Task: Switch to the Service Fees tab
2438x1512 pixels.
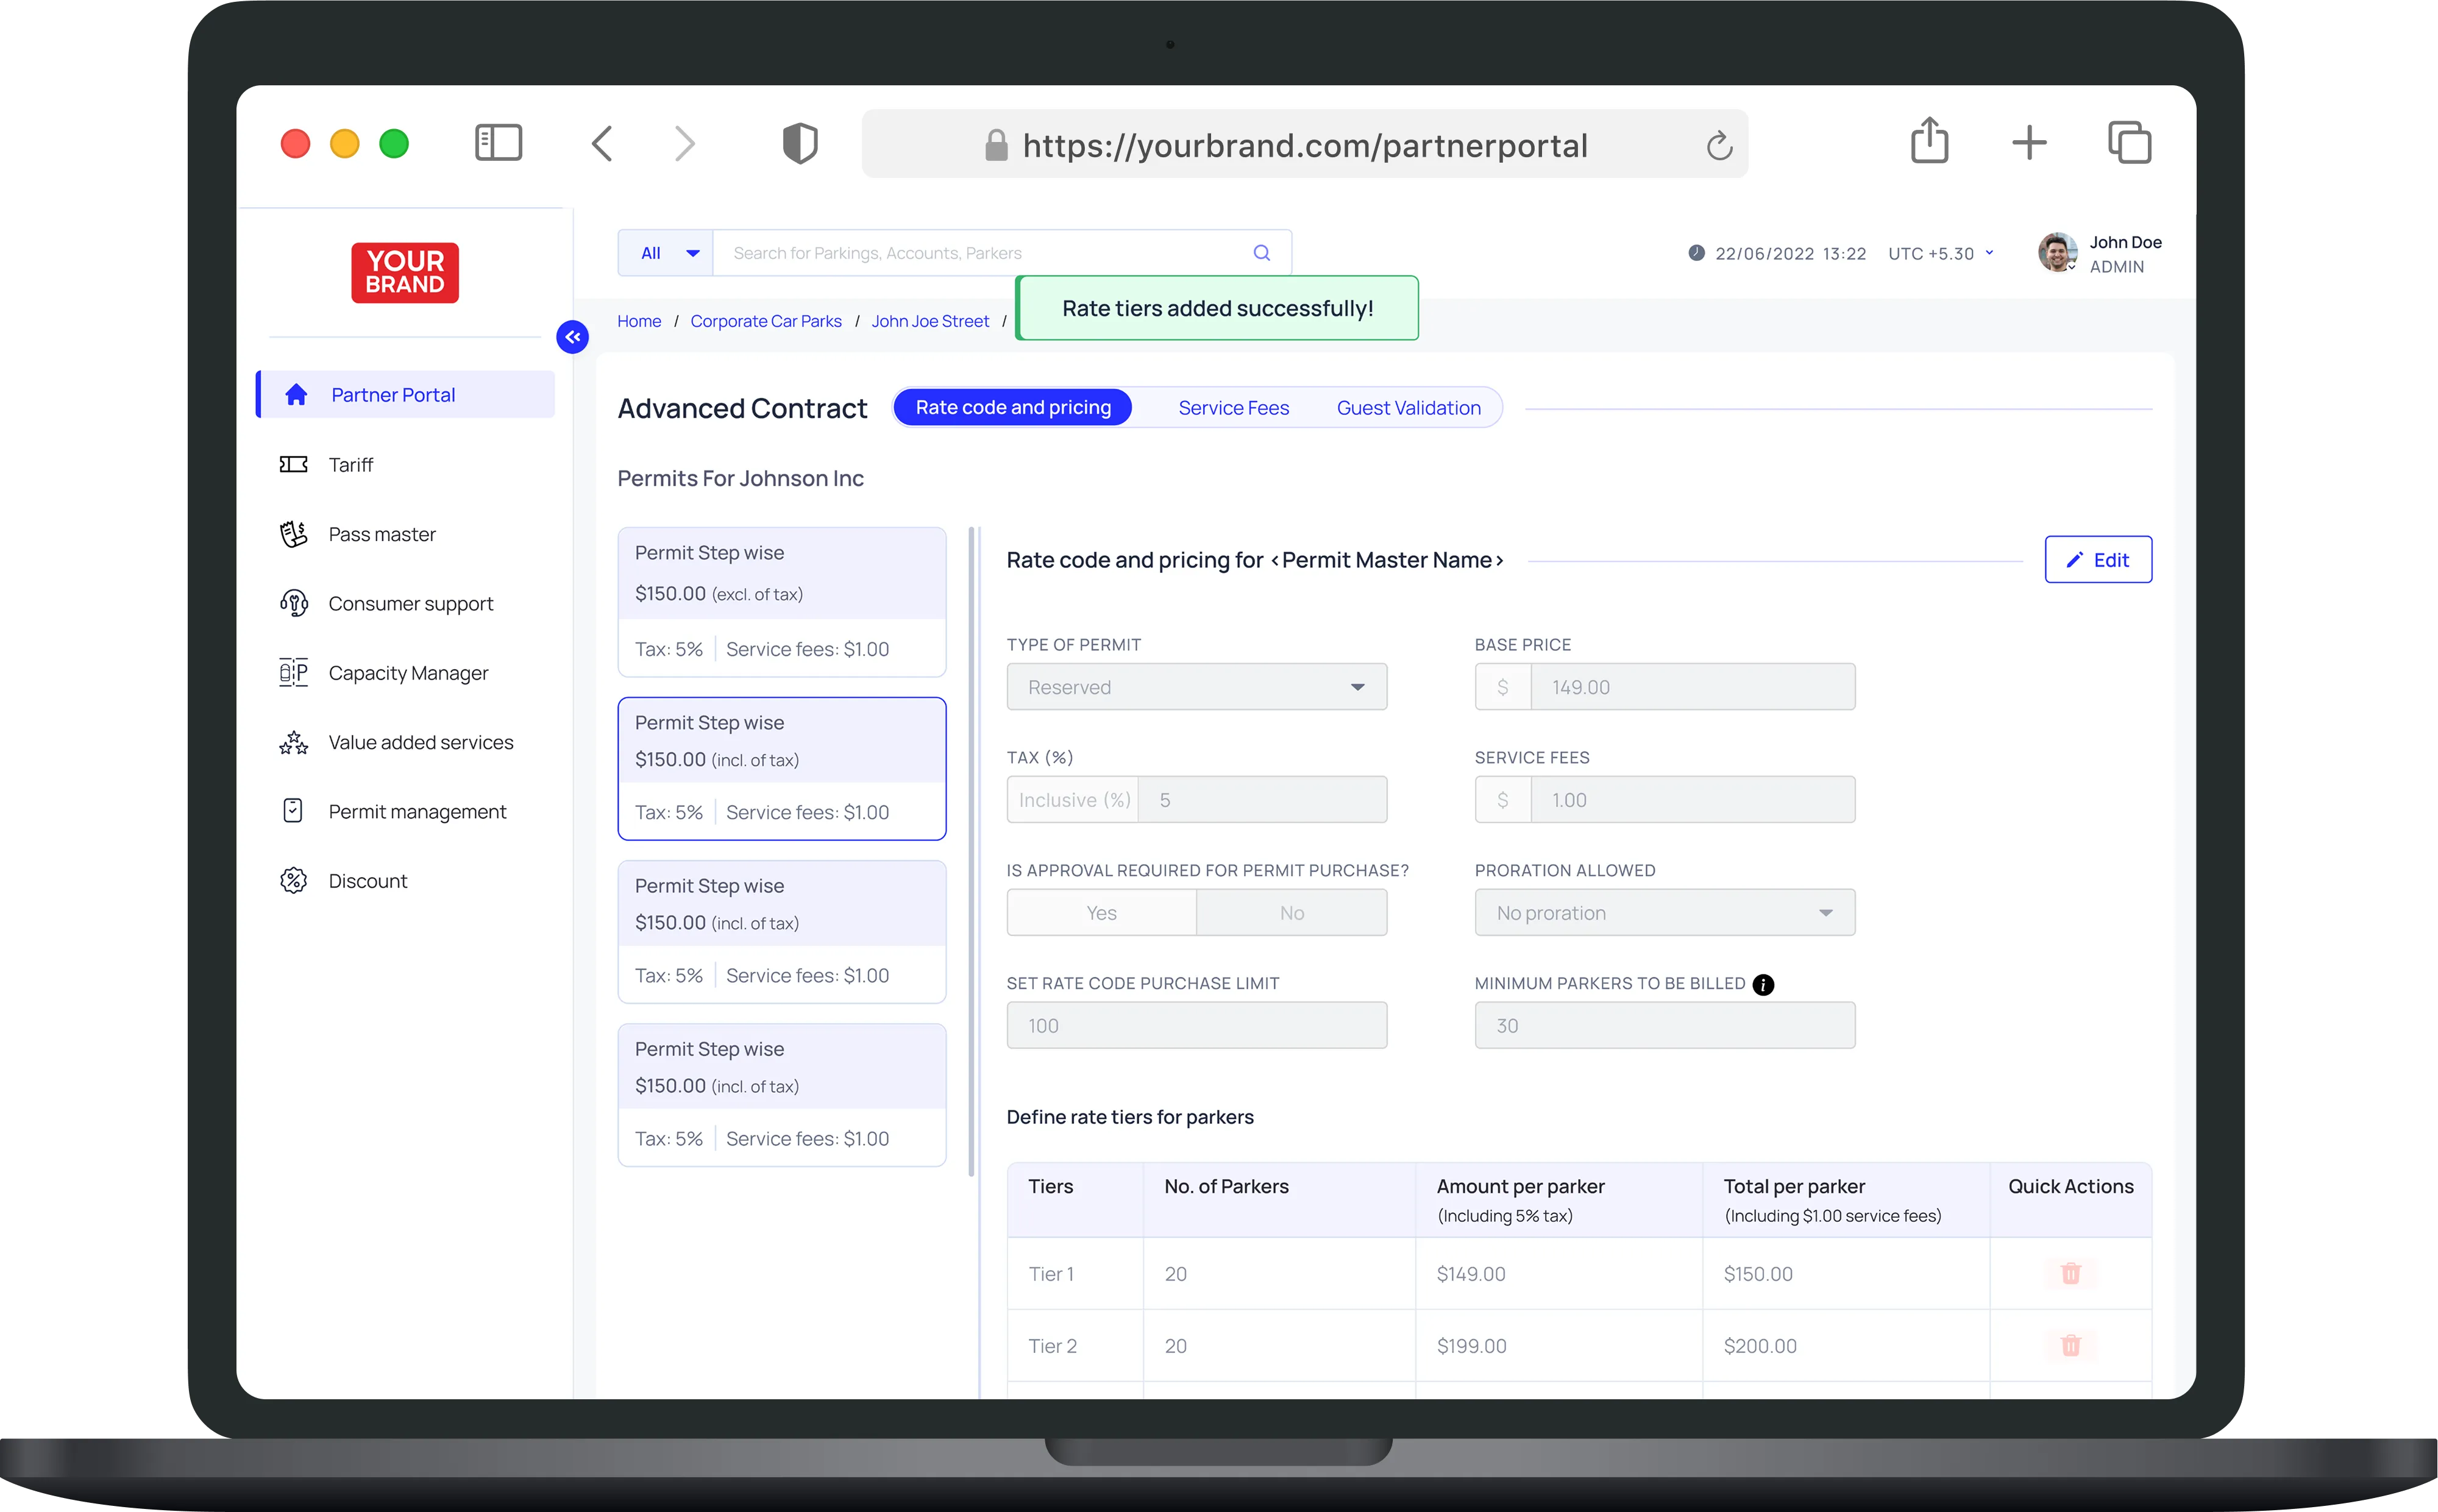Action: point(1233,408)
